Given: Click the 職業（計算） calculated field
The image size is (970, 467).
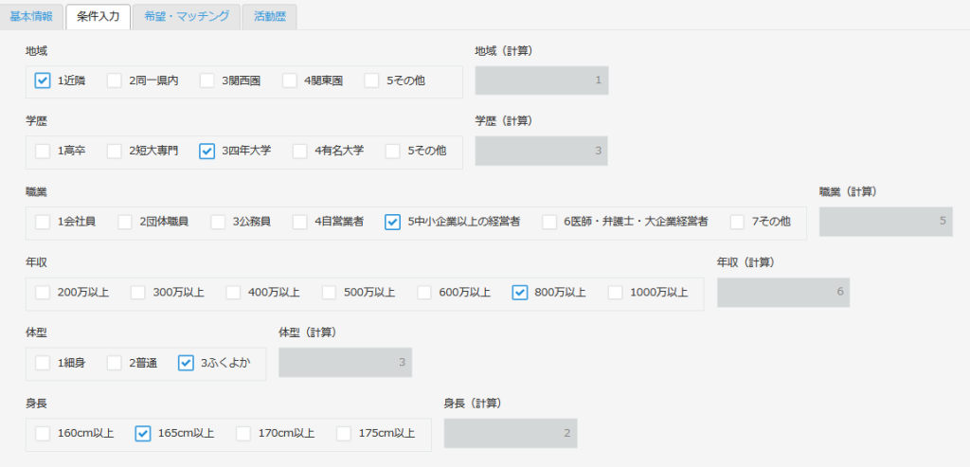Looking at the screenshot, I should [x=886, y=222].
